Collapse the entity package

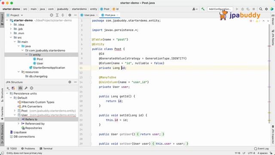(x=26, y=55)
